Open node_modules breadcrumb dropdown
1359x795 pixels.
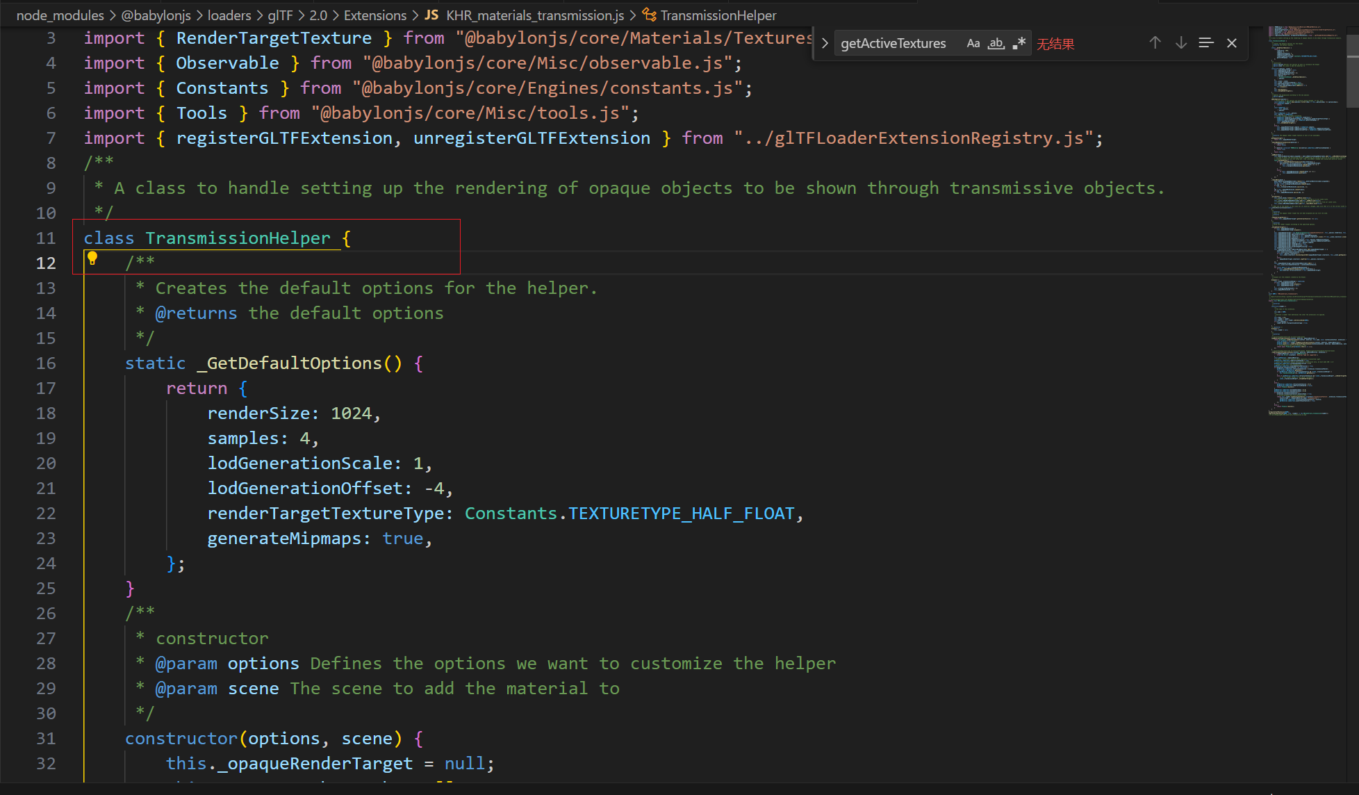(60, 15)
